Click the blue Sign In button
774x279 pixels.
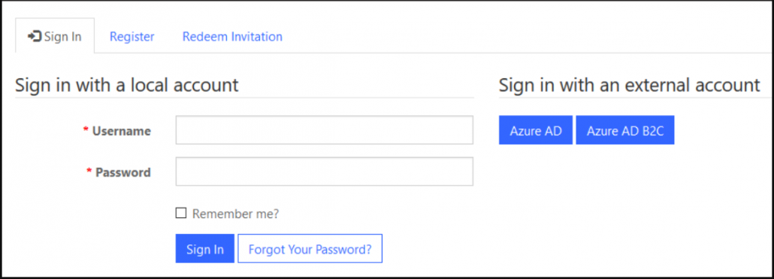(205, 249)
